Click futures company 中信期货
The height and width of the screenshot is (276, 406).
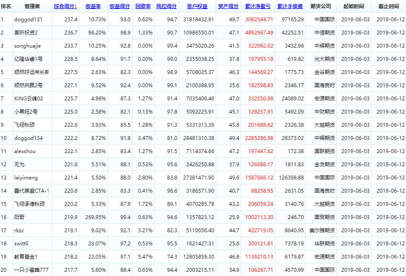(324, 33)
